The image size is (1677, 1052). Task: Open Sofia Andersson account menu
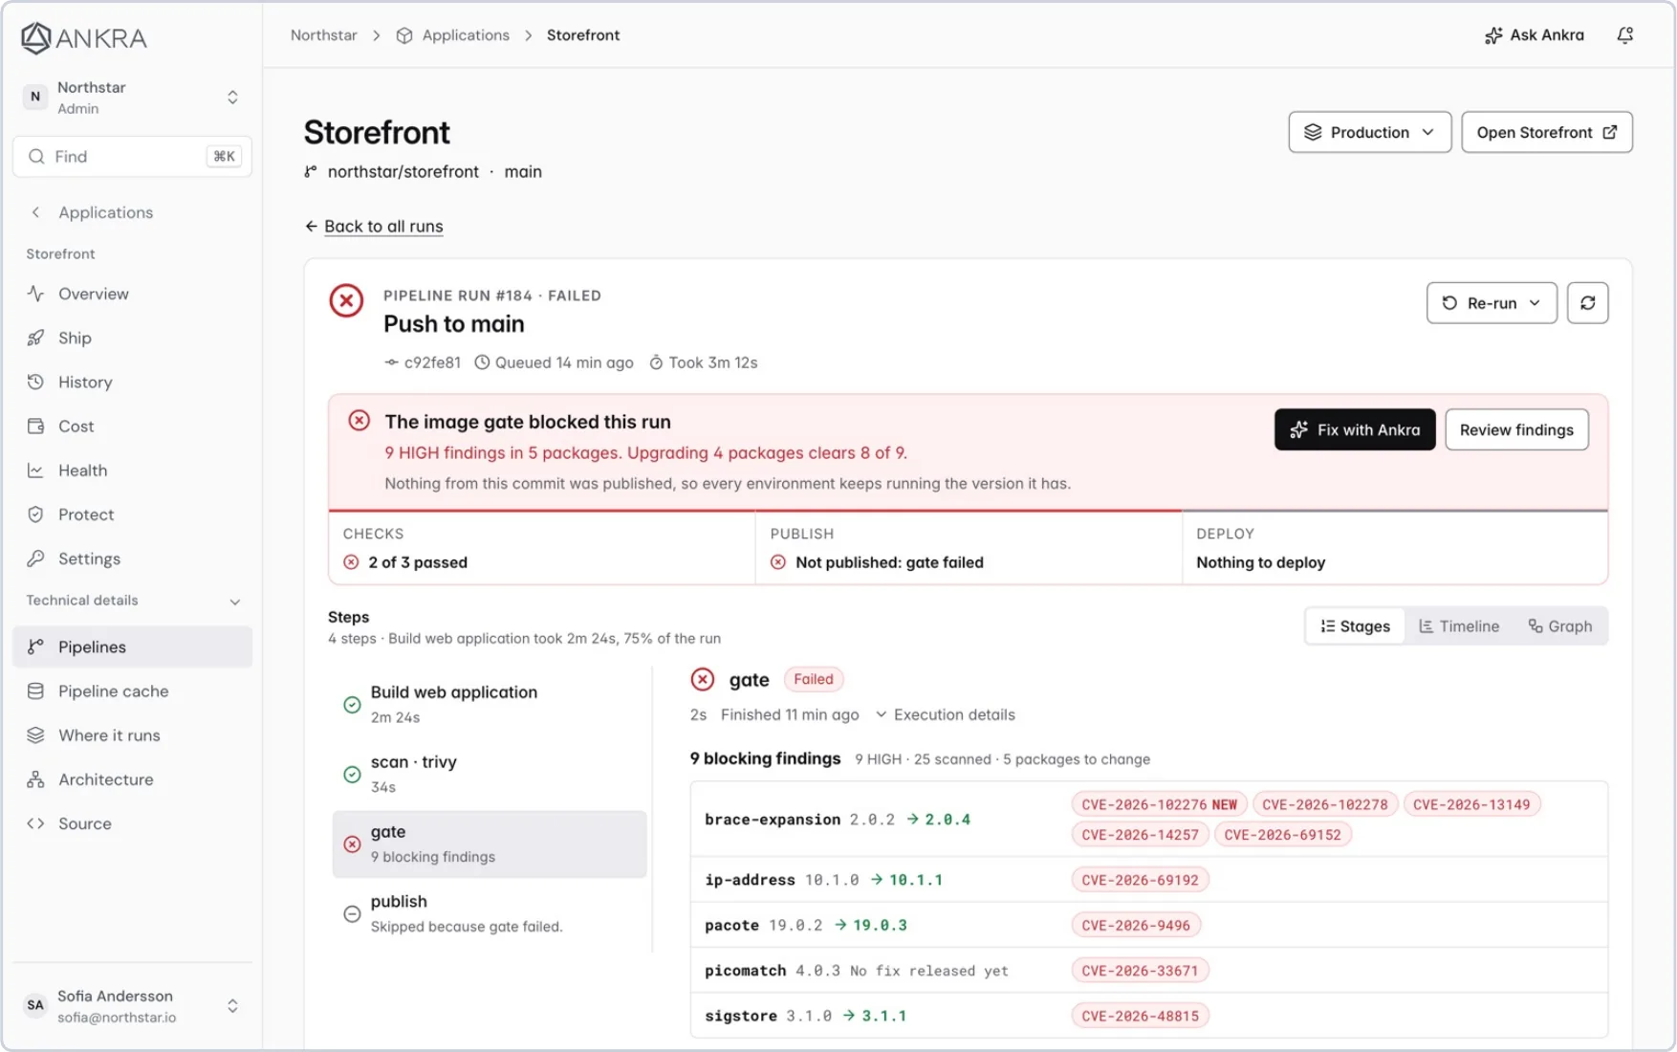point(132,1006)
